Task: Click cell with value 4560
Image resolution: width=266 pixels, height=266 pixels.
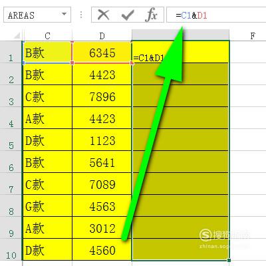Action: pos(102,249)
